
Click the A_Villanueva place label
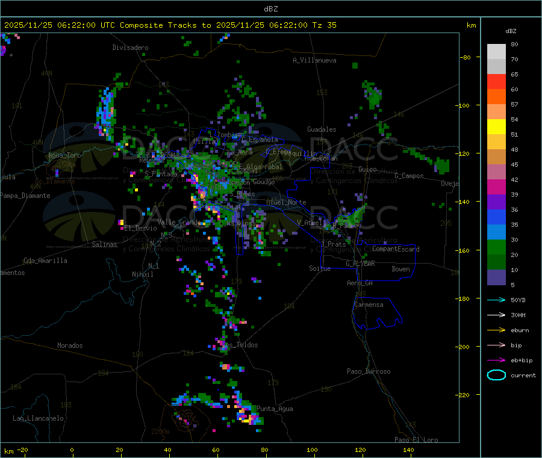pyautogui.click(x=314, y=60)
